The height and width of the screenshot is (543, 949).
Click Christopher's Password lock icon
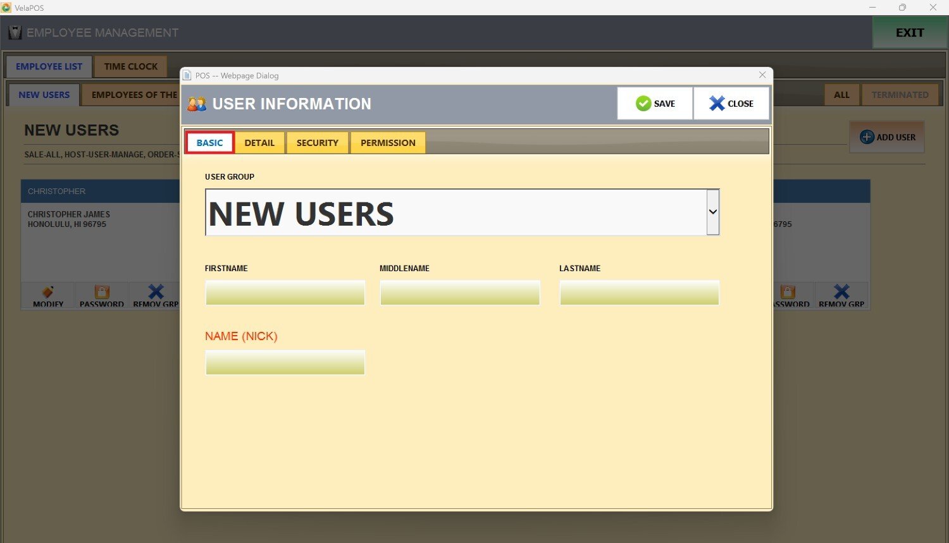coord(102,292)
